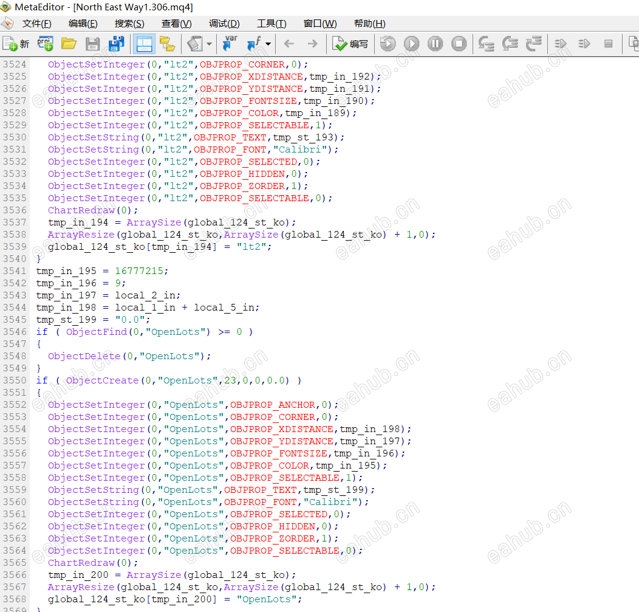Click ChartRedraw(0) on line 3536
Viewport: 639px width, 612px height.
[x=91, y=210]
